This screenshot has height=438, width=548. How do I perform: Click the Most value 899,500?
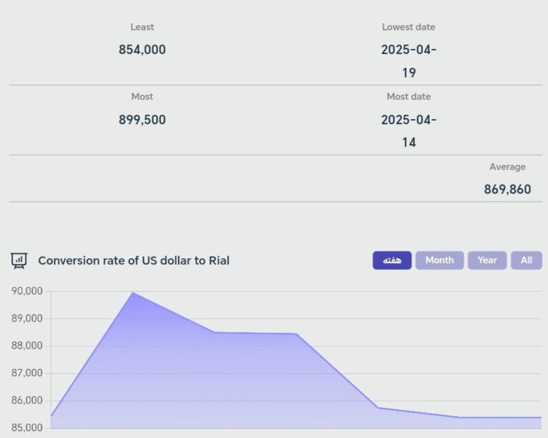point(142,120)
